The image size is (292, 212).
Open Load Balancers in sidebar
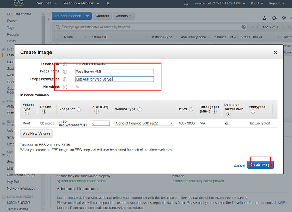[19, 202]
